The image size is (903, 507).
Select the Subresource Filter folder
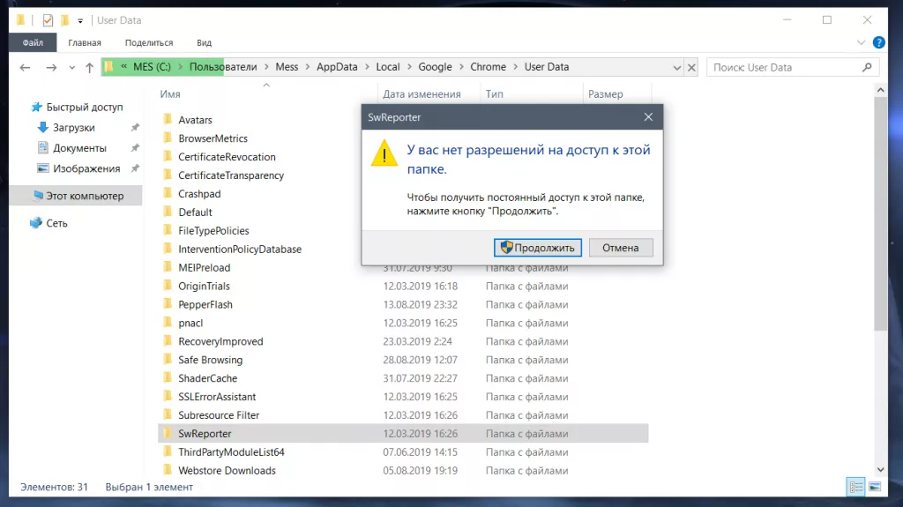click(219, 414)
